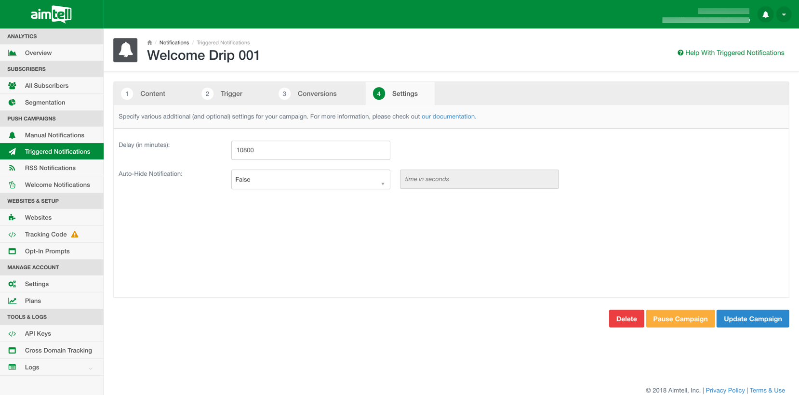The height and width of the screenshot is (395, 799).
Task: Open Segmentation in the sidebar
Action: [52, 103]
